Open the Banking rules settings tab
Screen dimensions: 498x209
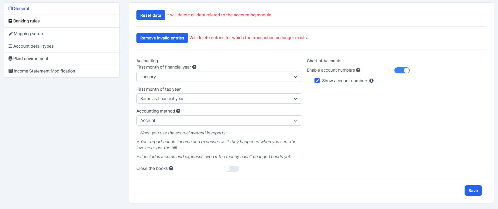pos(26,21)
